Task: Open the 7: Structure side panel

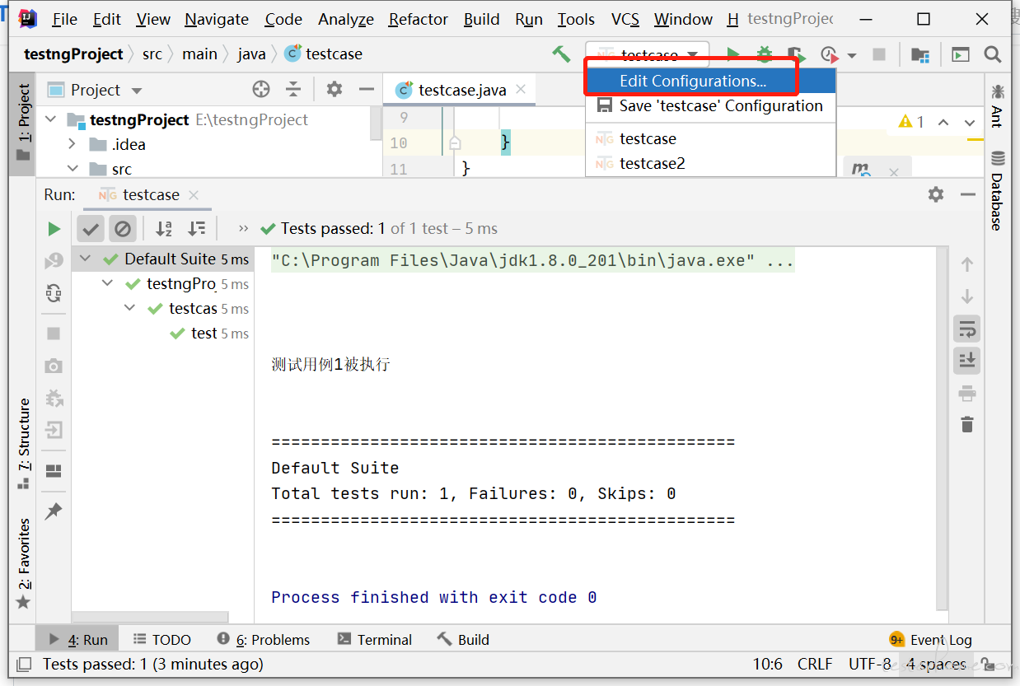Action: click(24, 443)
